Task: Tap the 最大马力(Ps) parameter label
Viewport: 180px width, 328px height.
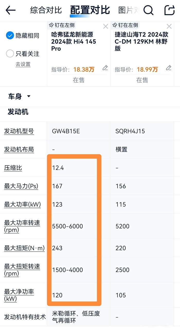Action: pos(21,186)
